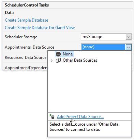The height and width of the screenshot is (140, 135).
Task: Click the data source hint text
Action: pos(84,127)
